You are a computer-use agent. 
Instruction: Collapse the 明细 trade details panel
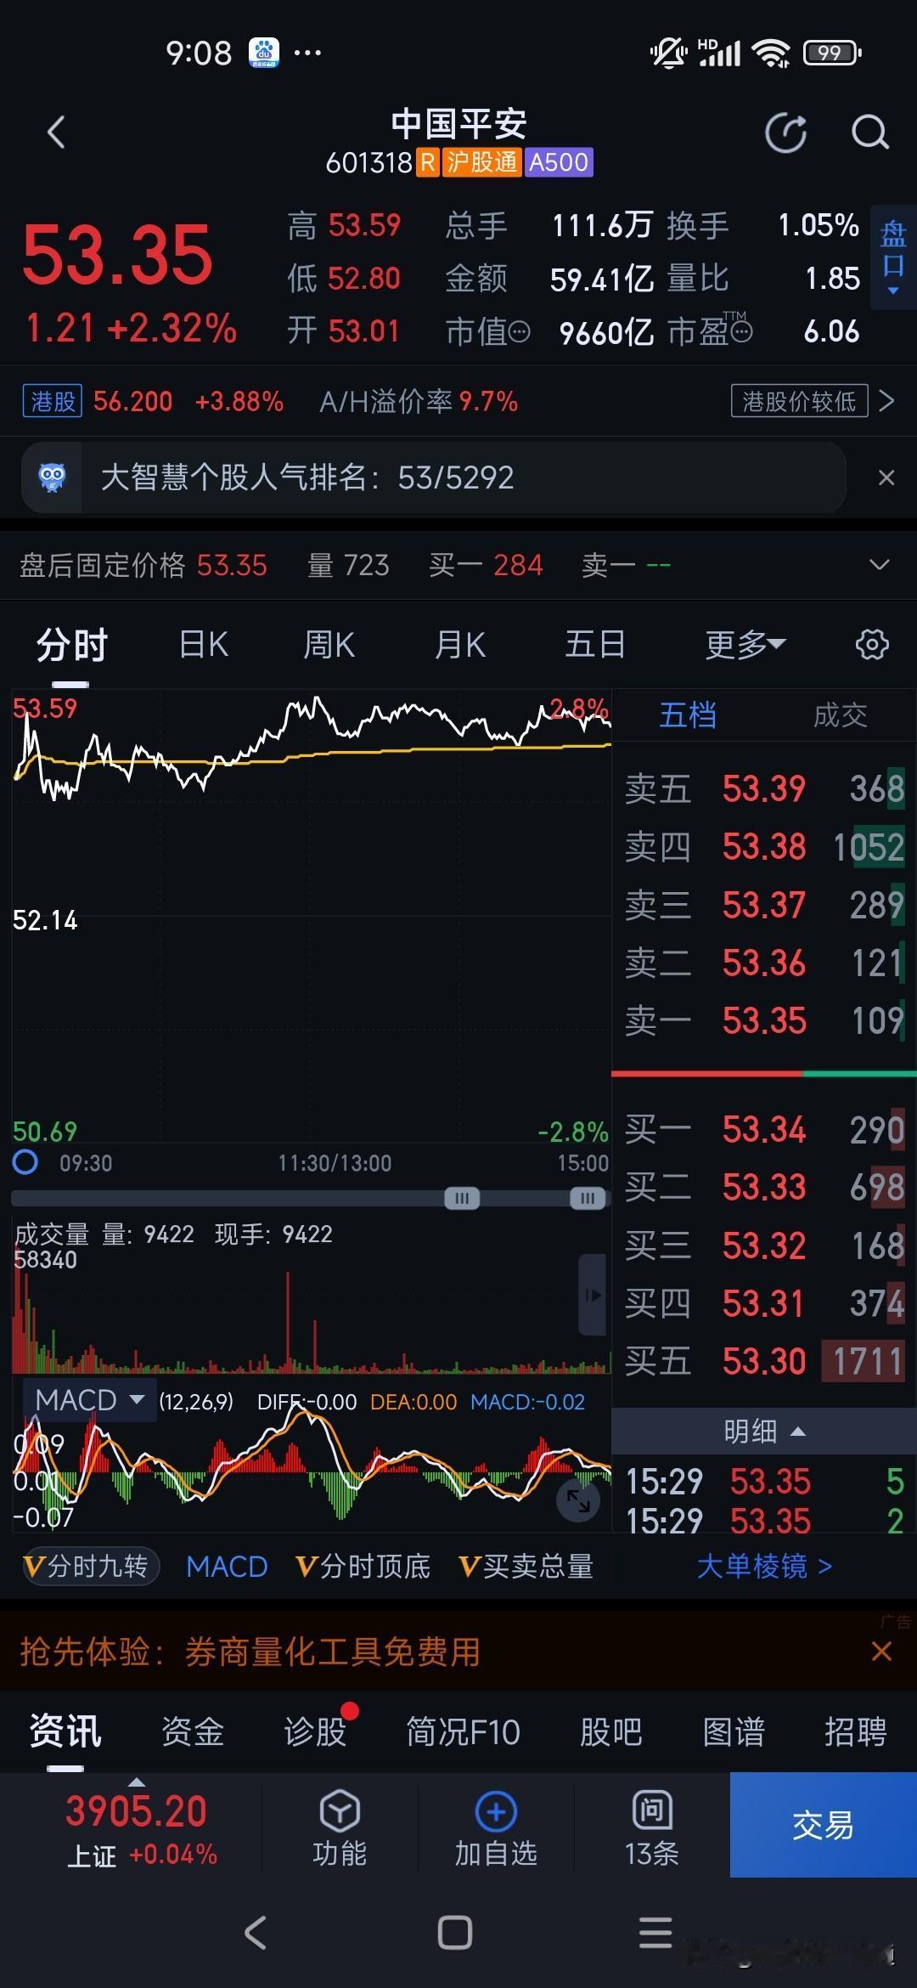(764, 1432)
